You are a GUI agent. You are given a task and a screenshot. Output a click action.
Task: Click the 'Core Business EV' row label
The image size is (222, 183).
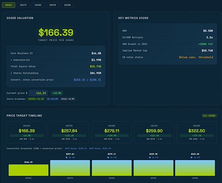22,53
